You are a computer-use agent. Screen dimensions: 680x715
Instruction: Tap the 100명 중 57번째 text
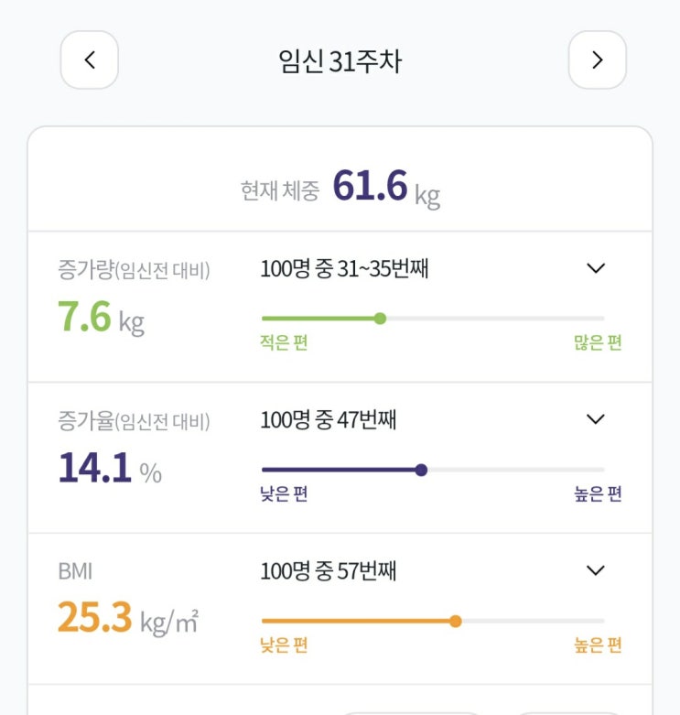tap(329, 570)
